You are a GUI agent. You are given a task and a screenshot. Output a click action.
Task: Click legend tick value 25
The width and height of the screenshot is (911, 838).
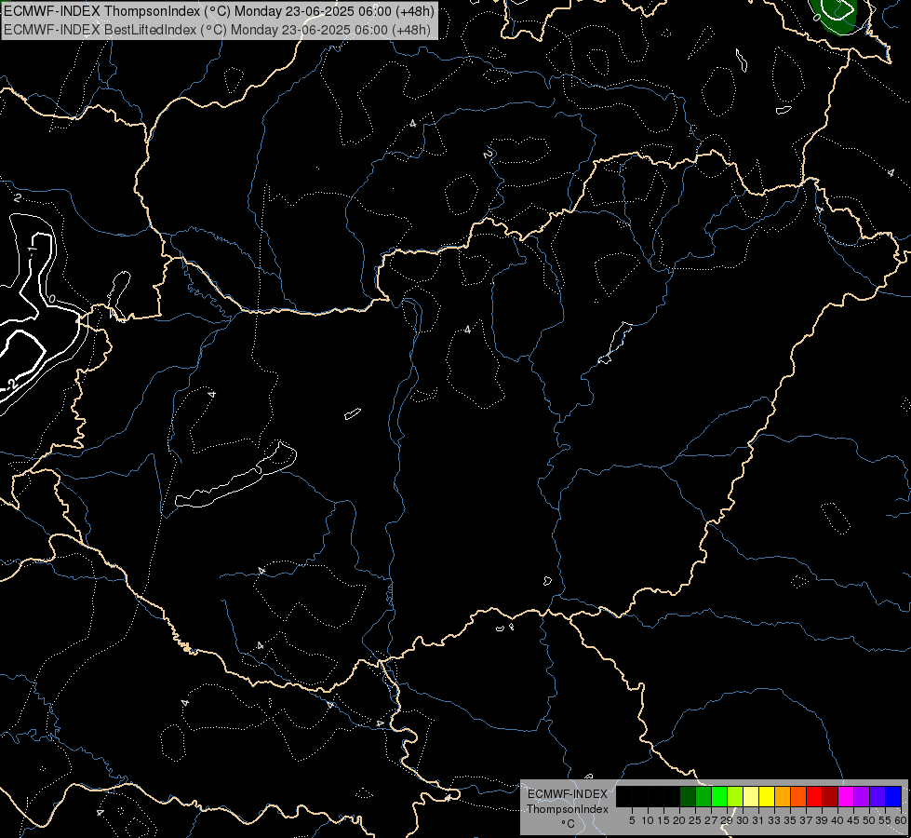[x=695, y=820]
